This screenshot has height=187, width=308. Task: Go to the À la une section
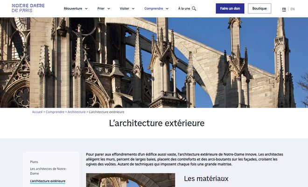[x=184, y=8]
